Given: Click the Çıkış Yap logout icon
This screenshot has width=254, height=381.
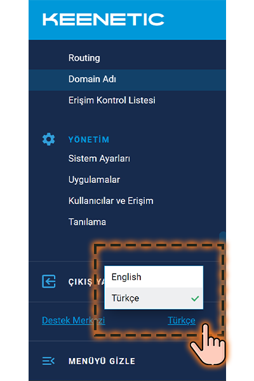Looking at the screenshot, I should (x=49, y=281).
